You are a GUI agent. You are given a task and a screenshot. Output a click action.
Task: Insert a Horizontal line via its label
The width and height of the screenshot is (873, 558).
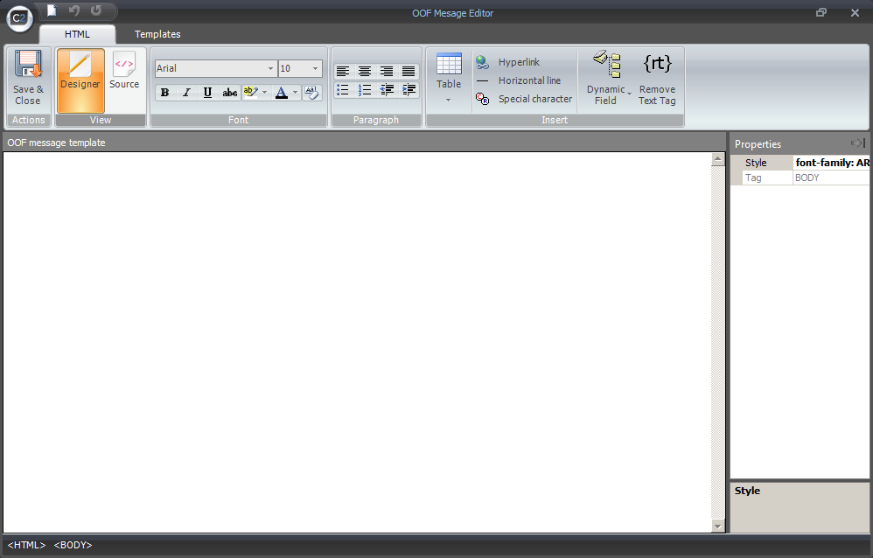pyautogui.click(x=529, y=80)
